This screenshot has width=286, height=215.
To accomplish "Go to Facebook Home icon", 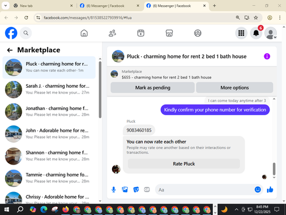I will 84,33.
